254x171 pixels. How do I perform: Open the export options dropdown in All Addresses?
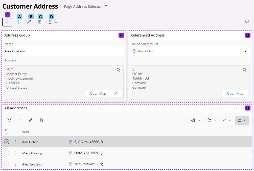click(x=212, y=120)
